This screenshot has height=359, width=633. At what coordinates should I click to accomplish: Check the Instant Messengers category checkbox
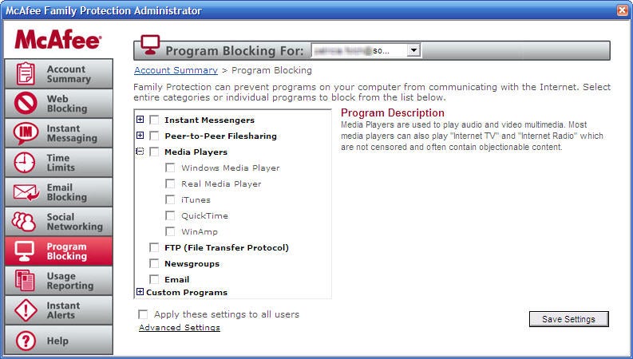pos(154,120)
